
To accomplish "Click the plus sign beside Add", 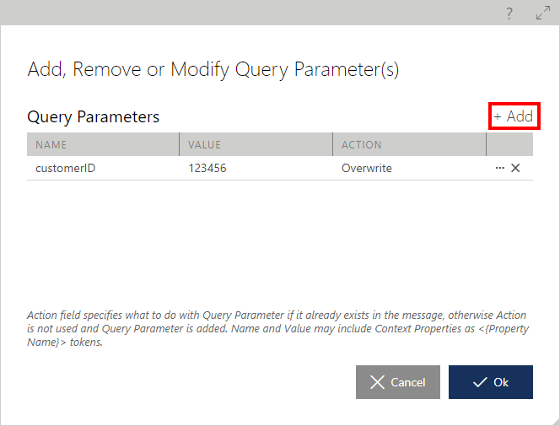I will coord(498,116).
